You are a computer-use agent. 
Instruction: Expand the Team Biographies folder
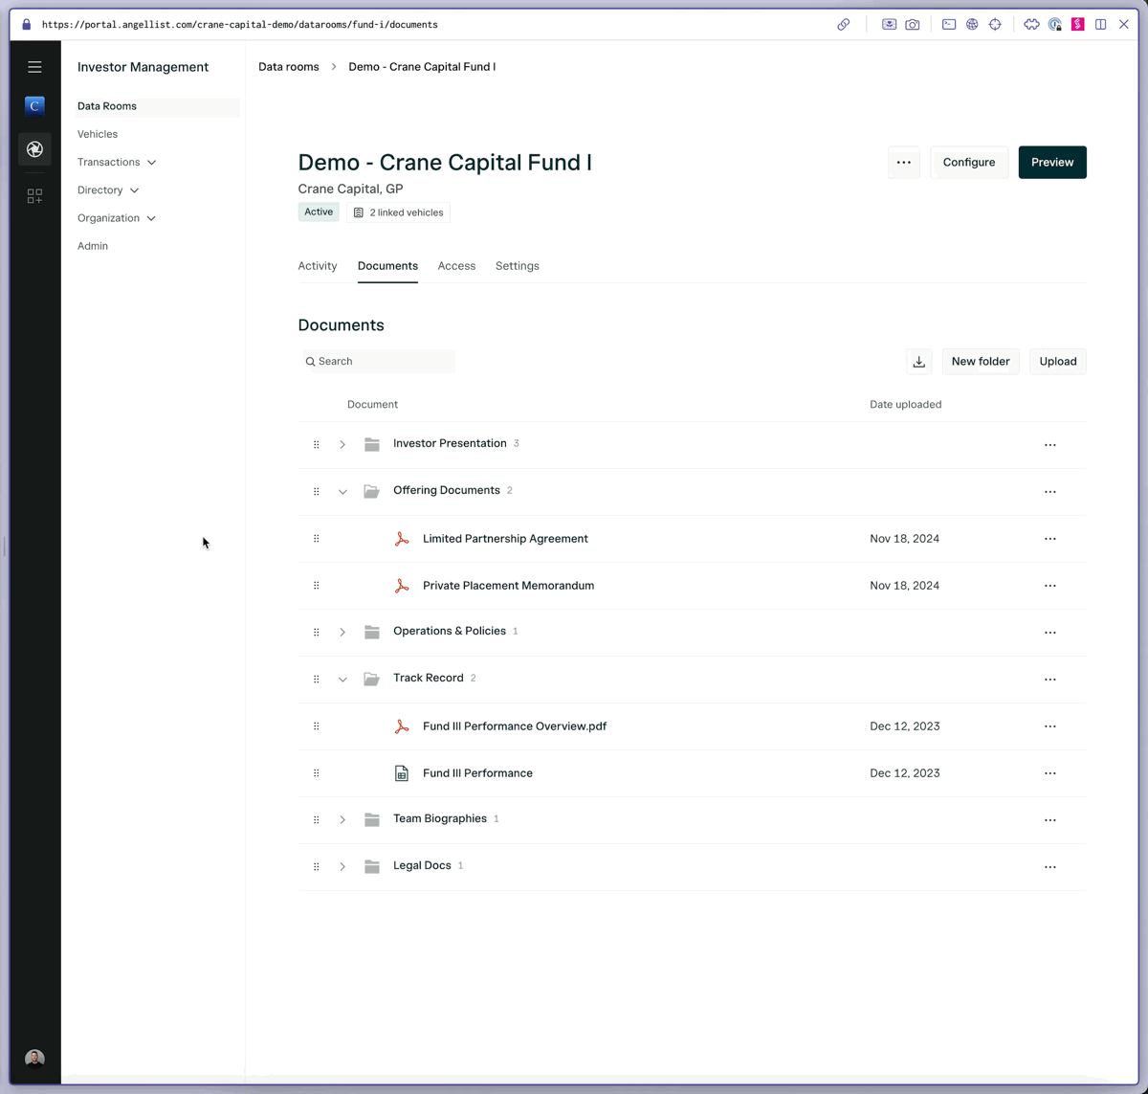click(x=342, y=820)
